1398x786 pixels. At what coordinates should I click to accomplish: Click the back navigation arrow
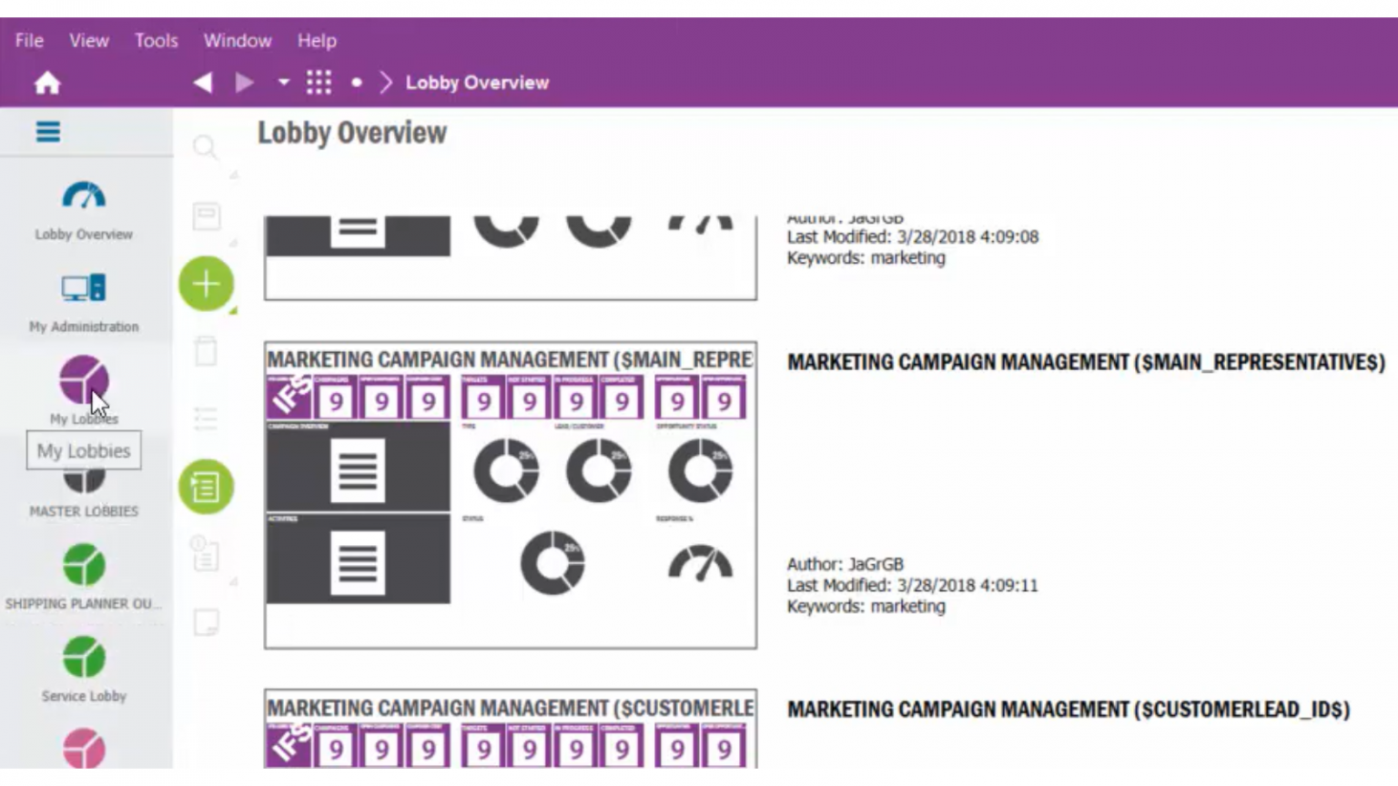point(202,82)
